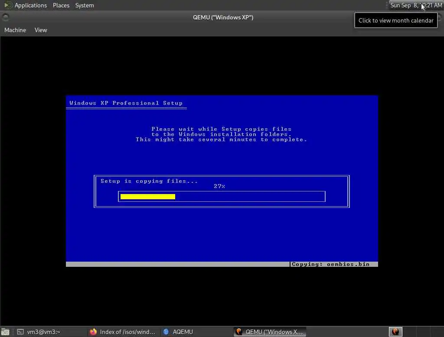
Task: Click 'This might take several minutes' line
Action: [222, 139]
